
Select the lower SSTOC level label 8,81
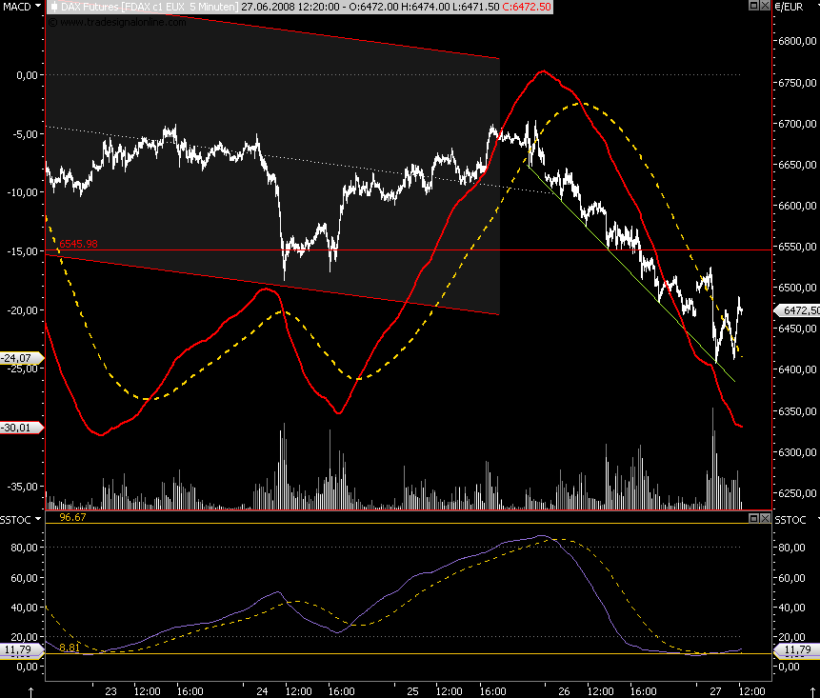pos(70,648)
